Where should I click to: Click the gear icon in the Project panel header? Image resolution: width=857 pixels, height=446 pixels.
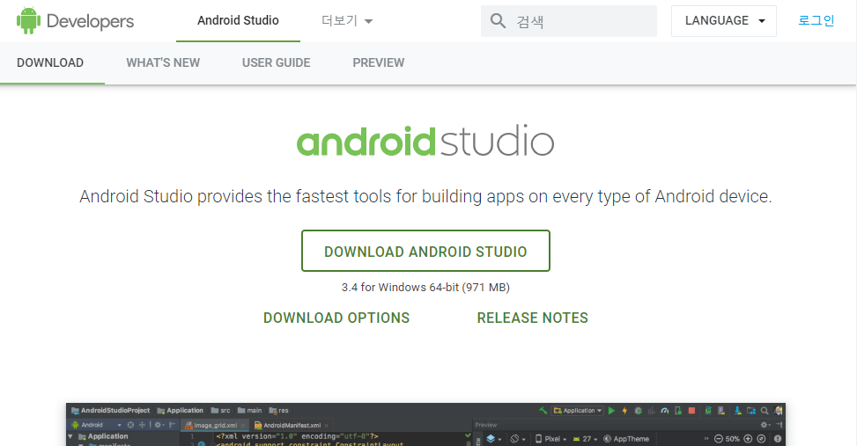coord(159,425)
